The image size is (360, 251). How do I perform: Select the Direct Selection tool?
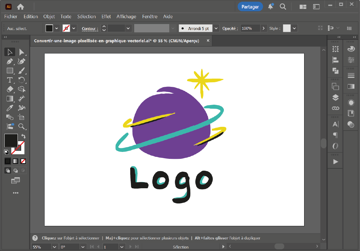coord(21,52)
